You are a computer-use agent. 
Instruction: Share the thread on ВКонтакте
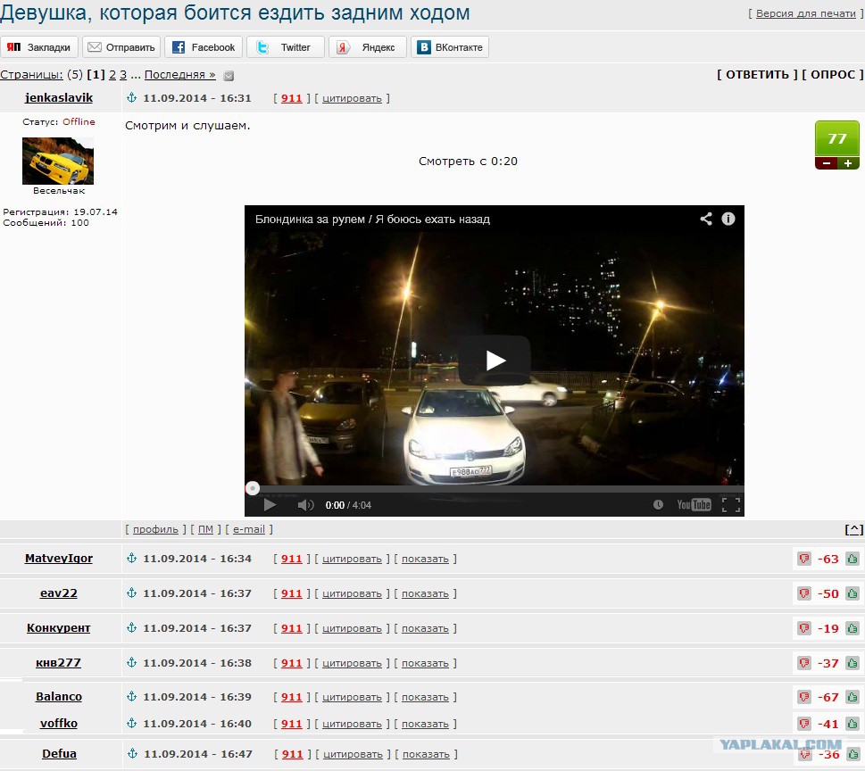450,47
